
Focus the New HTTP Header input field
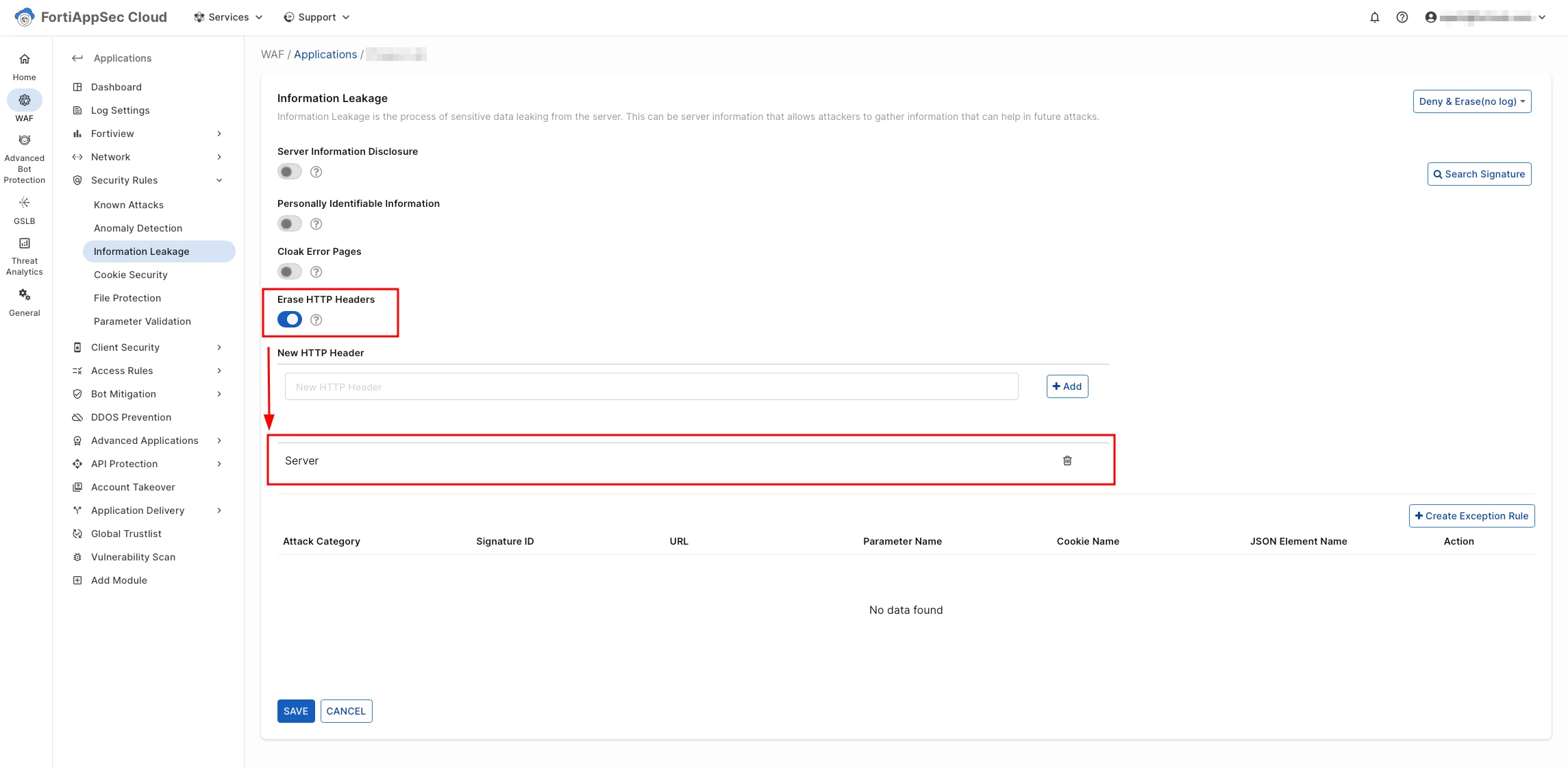(651, 386)
